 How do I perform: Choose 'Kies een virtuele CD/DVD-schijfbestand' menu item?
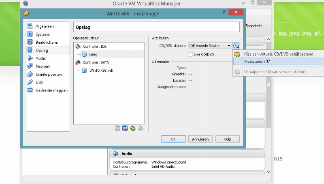click(280, 54)
